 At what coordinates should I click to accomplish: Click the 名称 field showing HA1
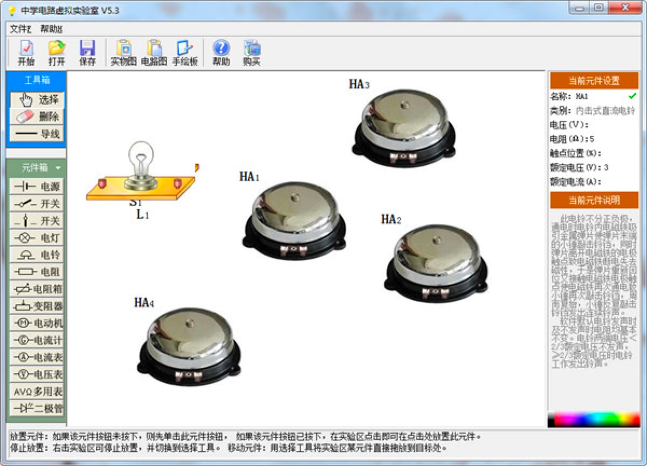pyautogui.click(x=582, y=97)
